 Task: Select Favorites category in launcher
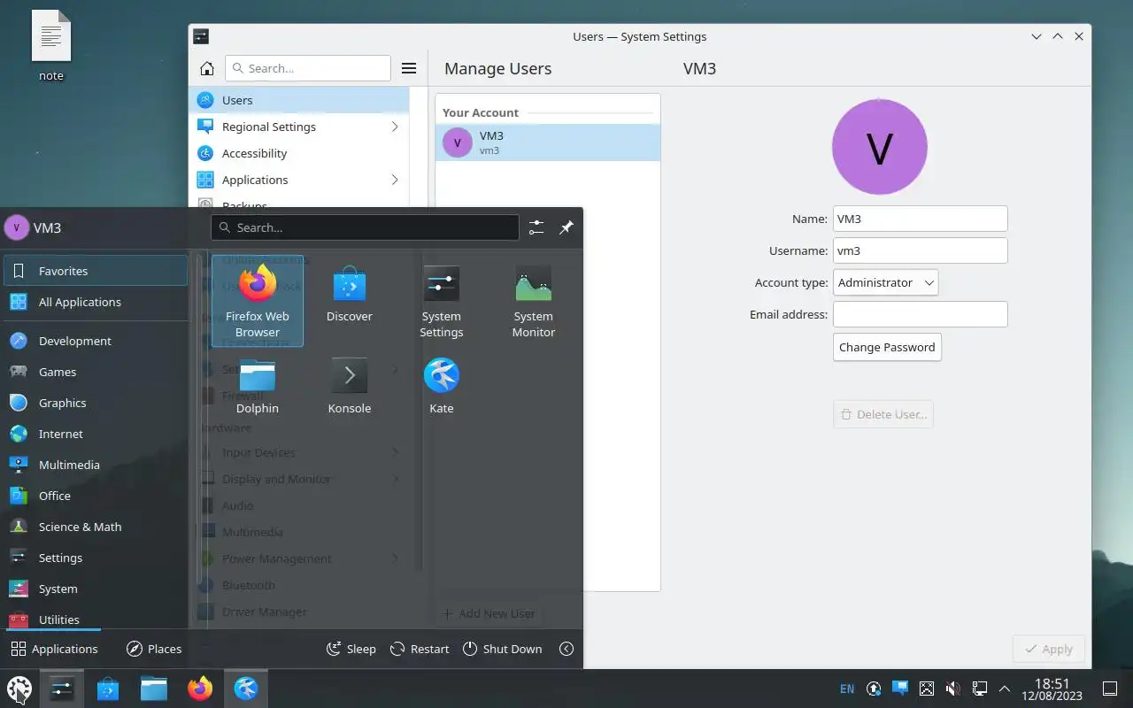(x=95, y=271)
